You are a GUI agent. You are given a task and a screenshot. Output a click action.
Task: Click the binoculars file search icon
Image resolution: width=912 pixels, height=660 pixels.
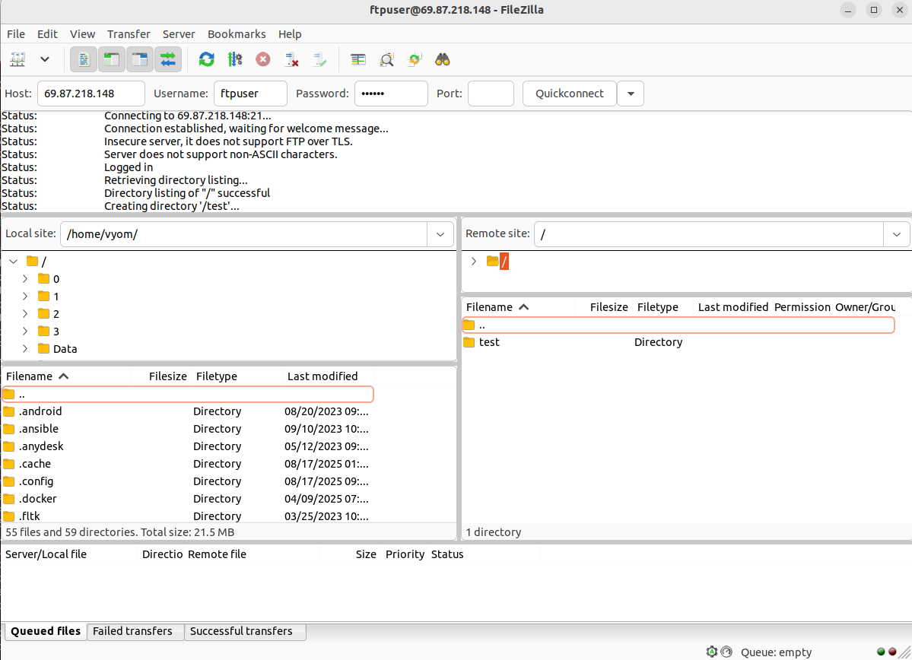[x=443, y=59]
